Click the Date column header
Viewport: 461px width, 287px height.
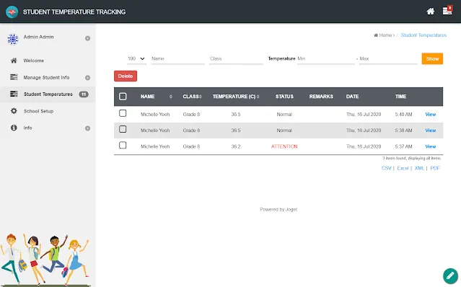coord(352,97)
